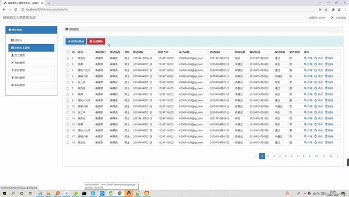Open attendance management item with pencil icon
The image size is (349, 197).
[31, 62]
